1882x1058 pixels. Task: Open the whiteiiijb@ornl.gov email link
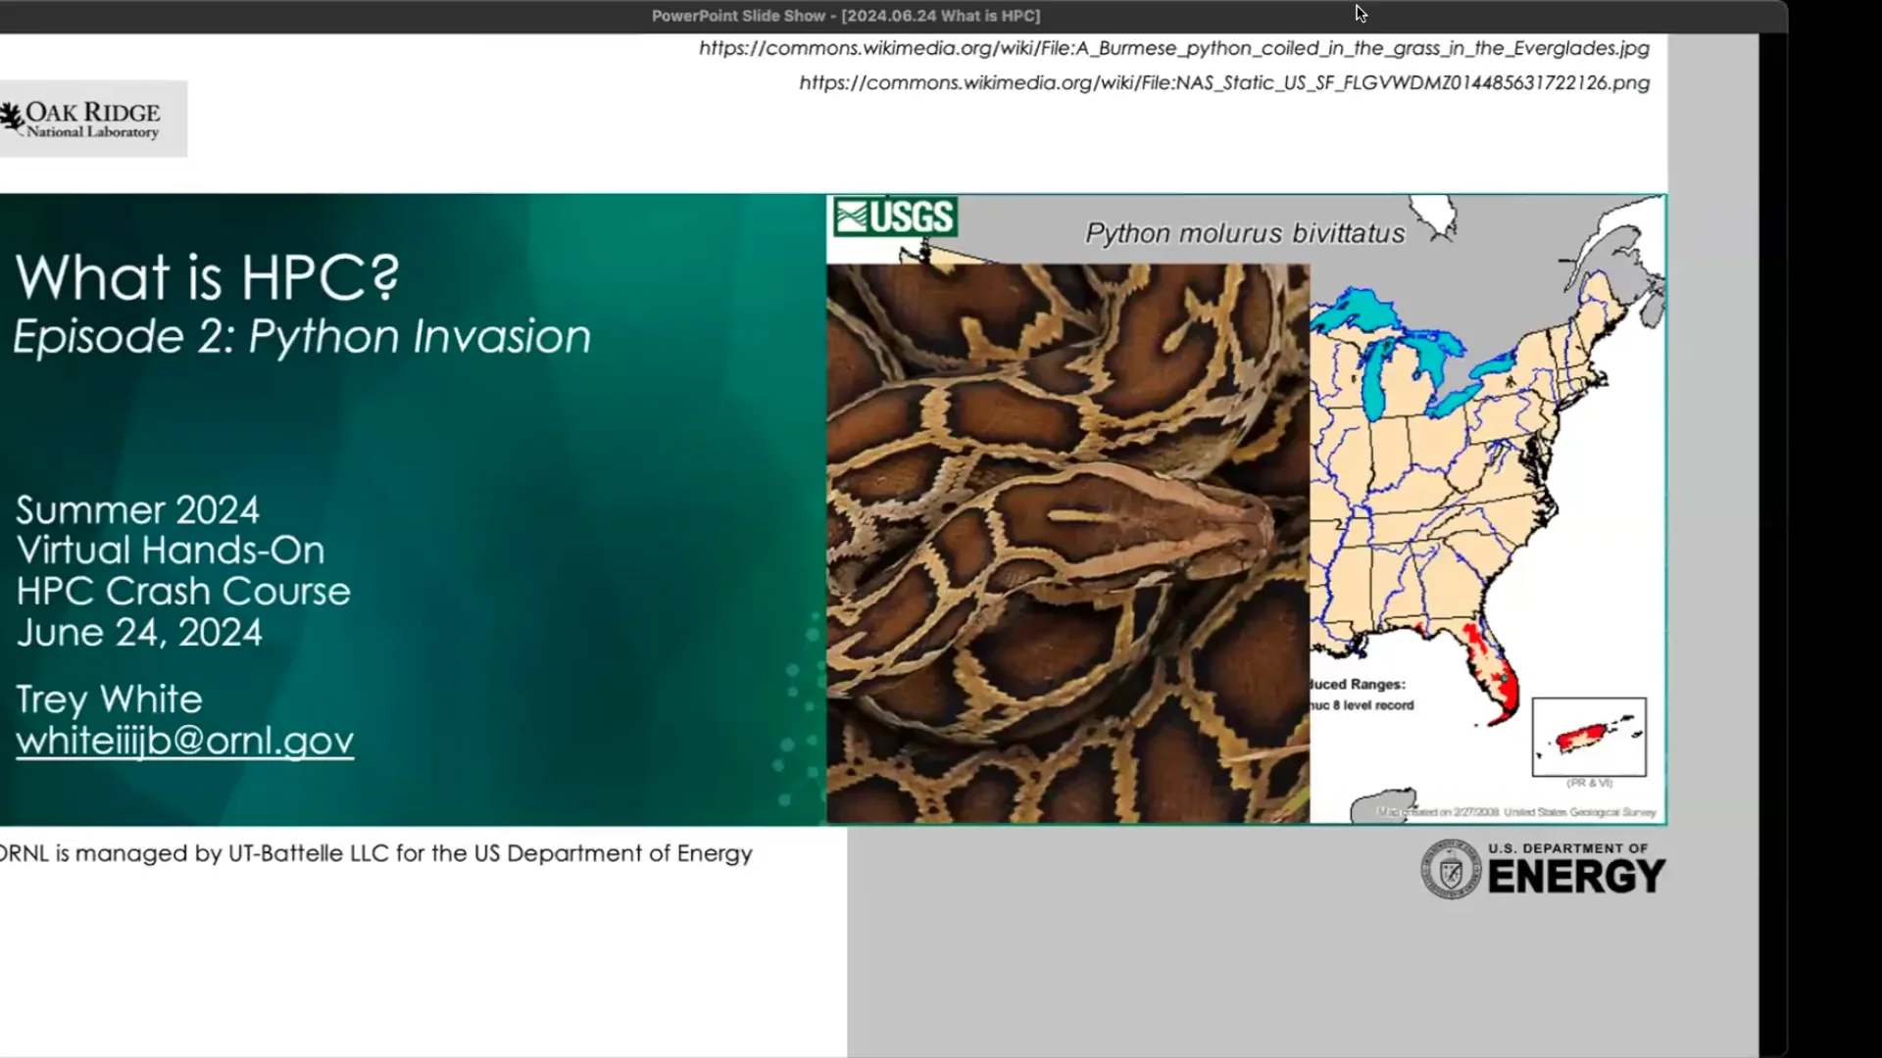pyautogui.click(x=184, y=741)
